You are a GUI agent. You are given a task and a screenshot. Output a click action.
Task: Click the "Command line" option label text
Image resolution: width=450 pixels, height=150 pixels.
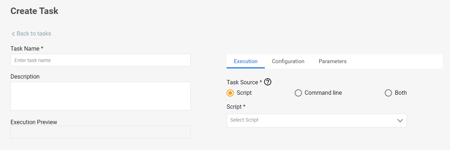[323, 93]
